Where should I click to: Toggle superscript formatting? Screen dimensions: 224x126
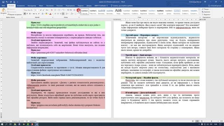39,14
